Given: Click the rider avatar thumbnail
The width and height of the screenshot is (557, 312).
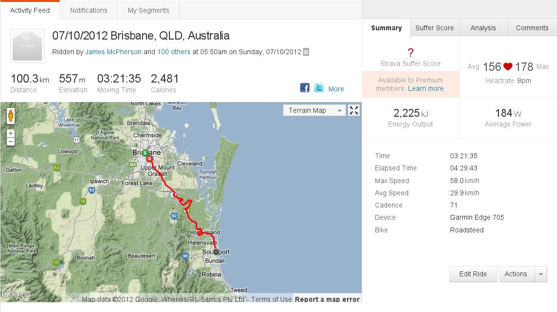Looking at the screenshot, I should click(x=27, y=46).
